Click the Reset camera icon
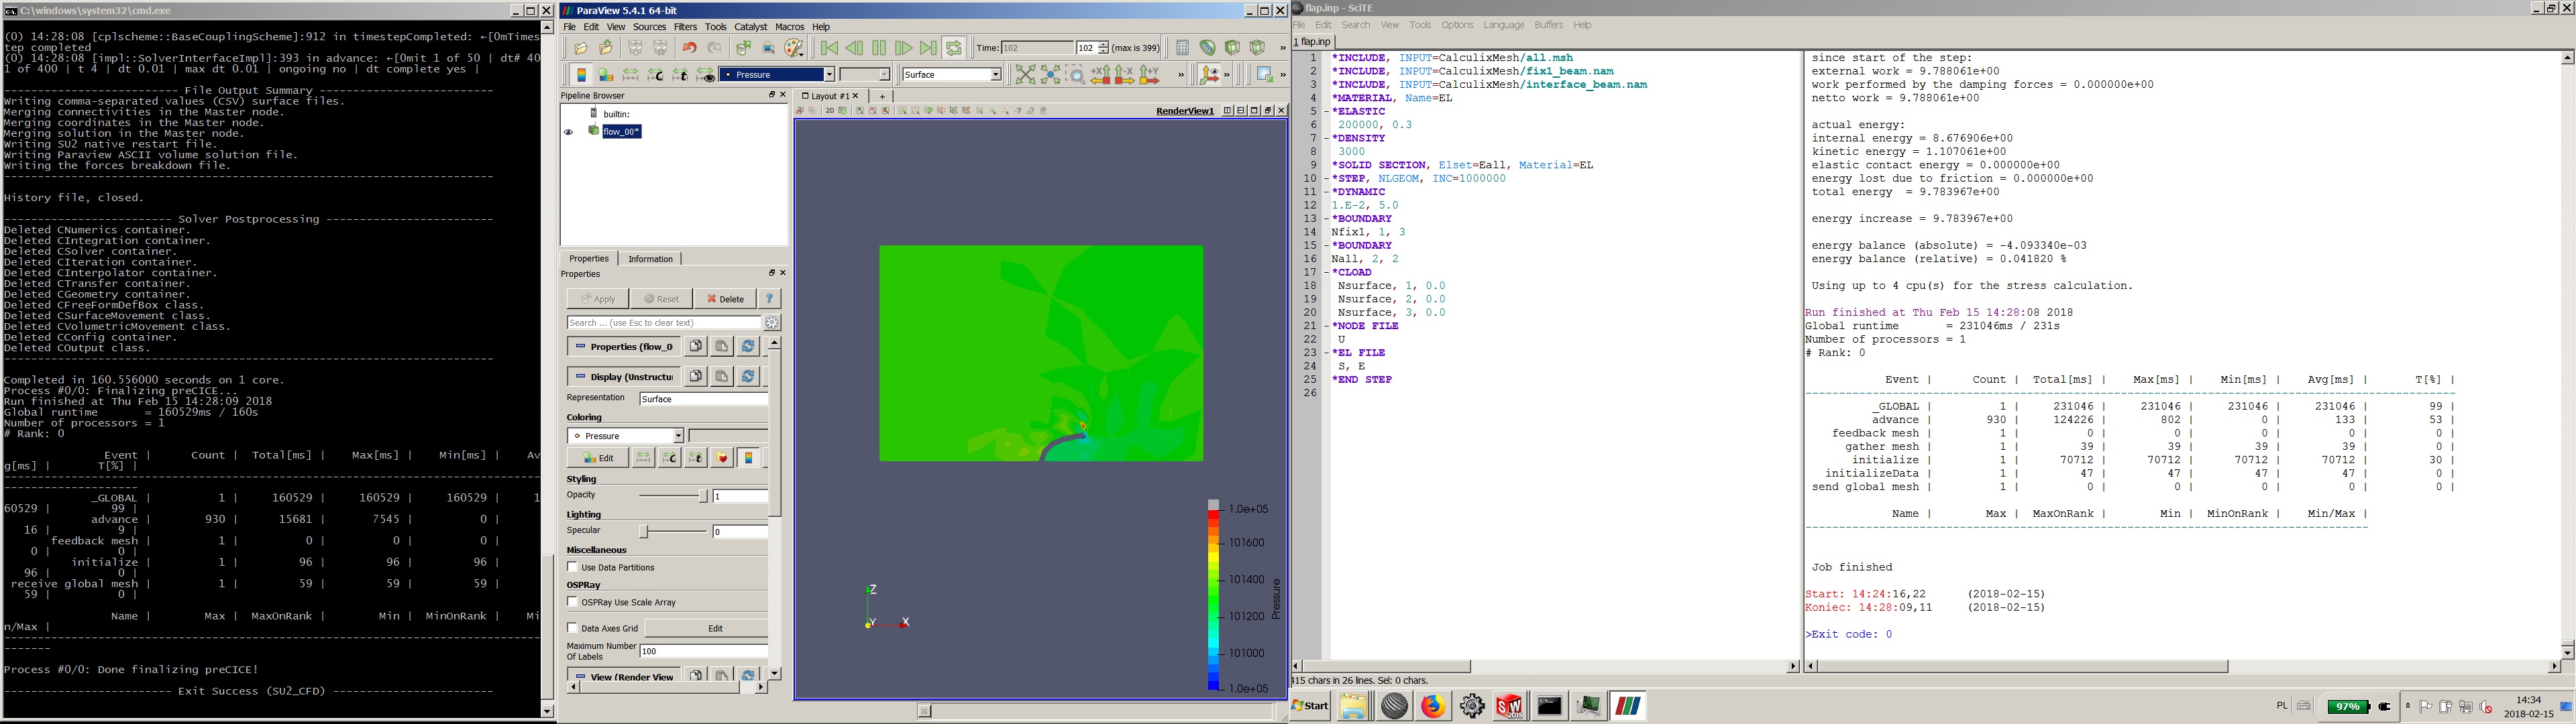The image size is (2576, 724). pyautogui.click(x=1025, y=75)
